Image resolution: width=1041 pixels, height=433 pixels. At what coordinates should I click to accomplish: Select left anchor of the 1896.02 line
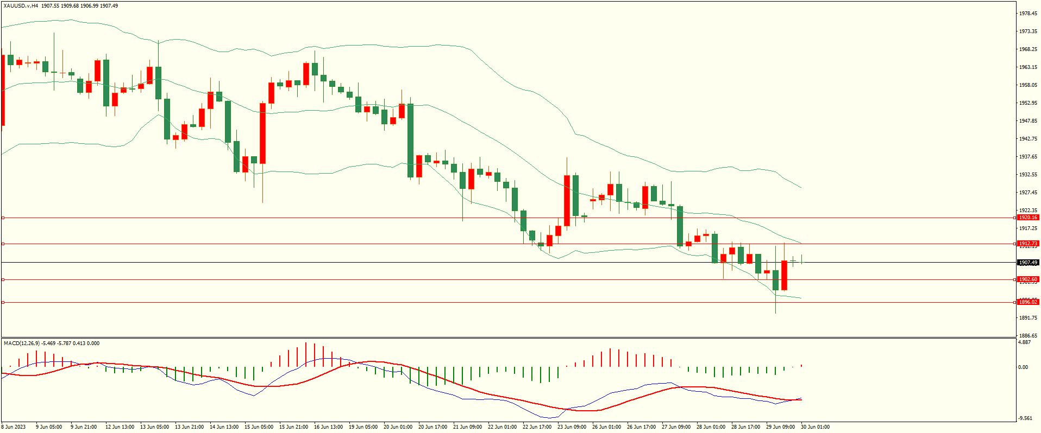[3, 302]
